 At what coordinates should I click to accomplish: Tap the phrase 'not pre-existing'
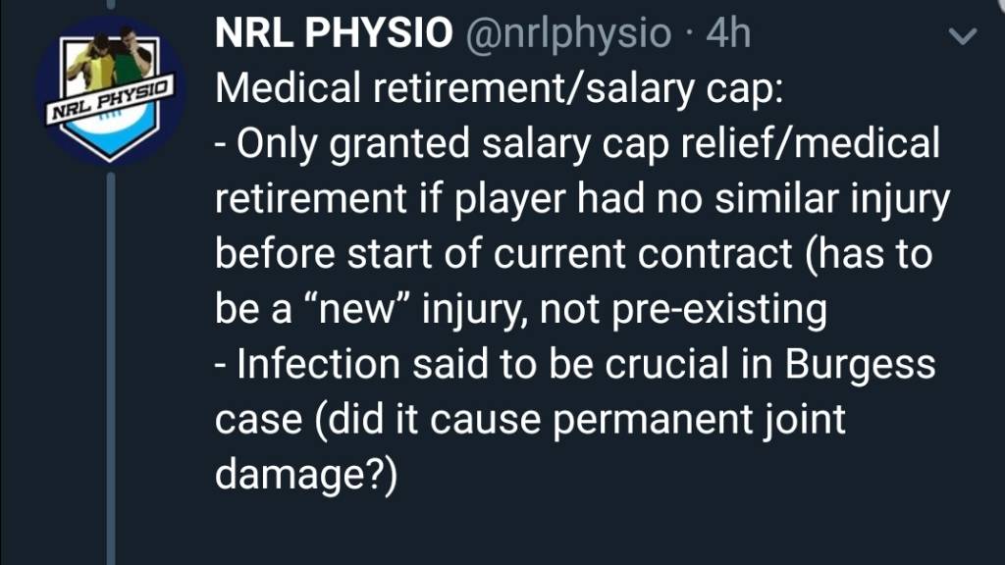(683, 311)
